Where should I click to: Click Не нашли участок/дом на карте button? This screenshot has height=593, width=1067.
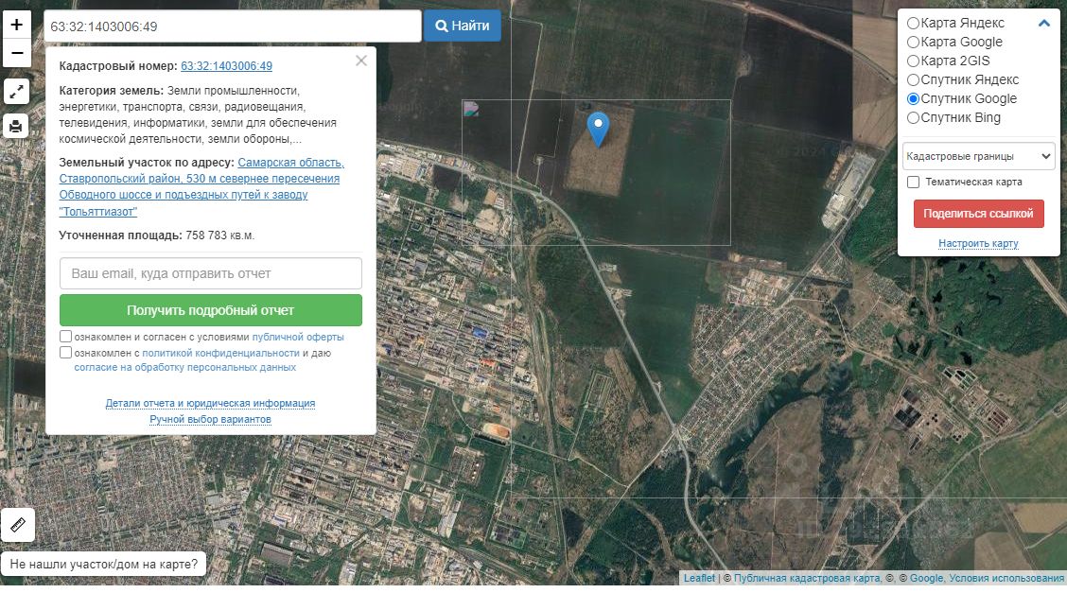(103, 565)
